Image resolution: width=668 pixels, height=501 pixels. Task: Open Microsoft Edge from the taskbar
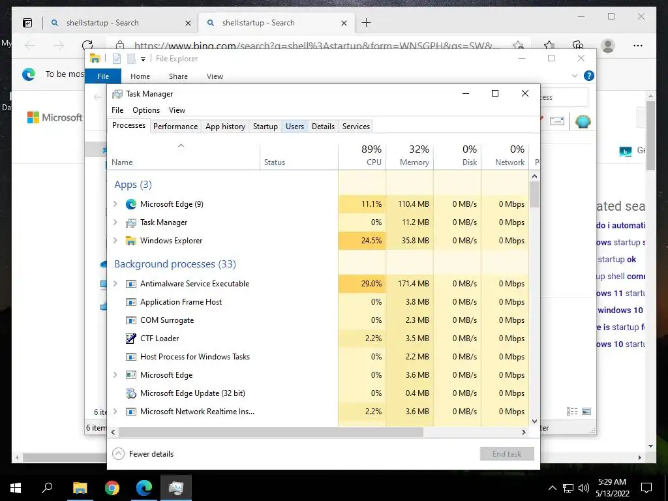click(x=144, y=488)
